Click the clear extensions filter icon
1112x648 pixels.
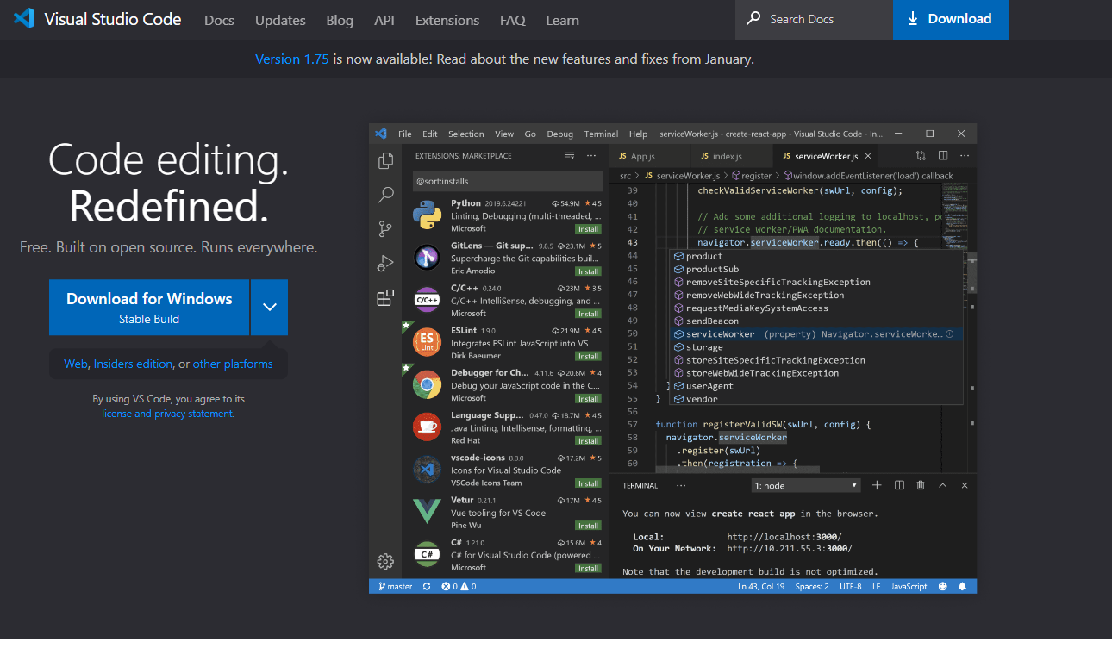click(x=569, y=156)
